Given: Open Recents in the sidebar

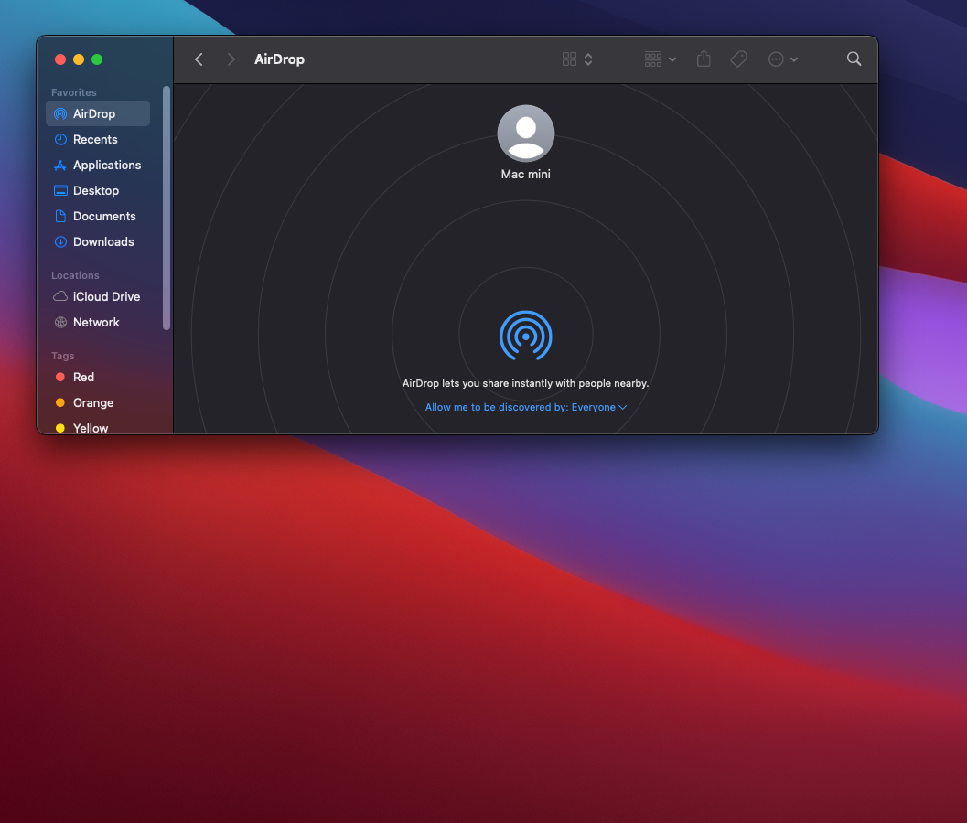Looking at the screenshot, I should tap(98, 139).
